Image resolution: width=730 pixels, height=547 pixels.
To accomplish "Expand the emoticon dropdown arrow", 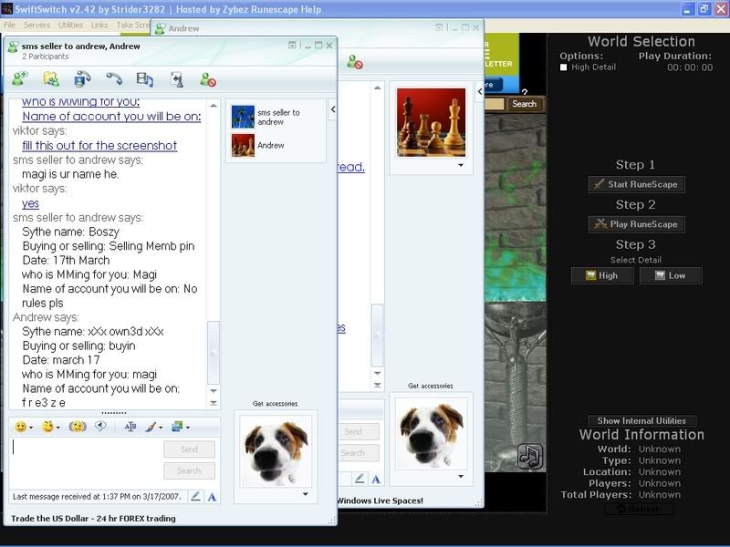I will 31,427.
